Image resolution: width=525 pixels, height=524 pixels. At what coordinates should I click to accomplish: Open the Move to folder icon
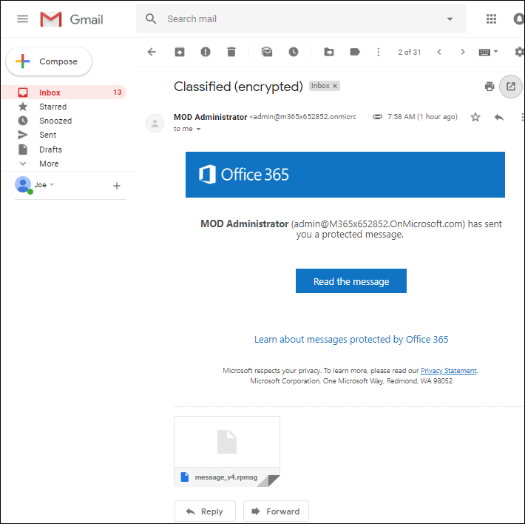[x=329, y=52]
